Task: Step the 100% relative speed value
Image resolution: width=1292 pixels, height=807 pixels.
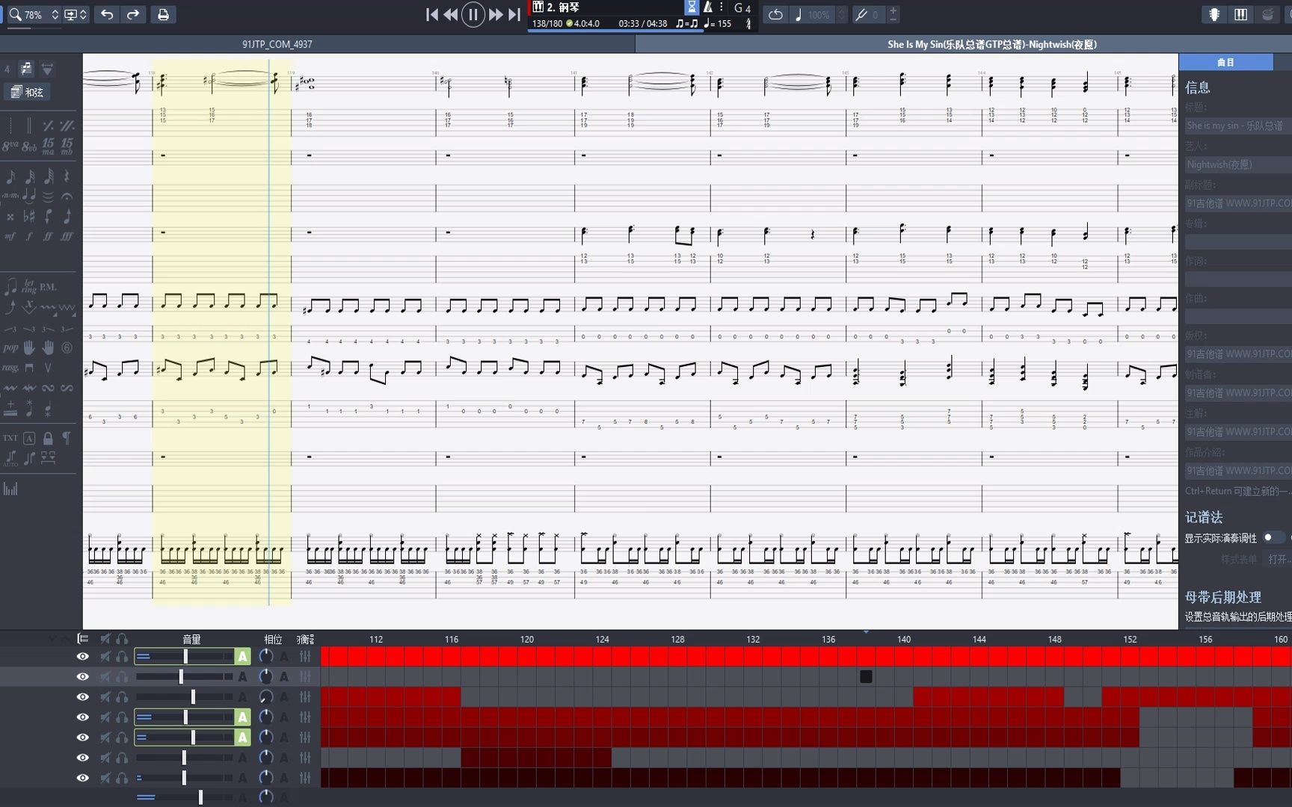Action: tap(842, 14)
